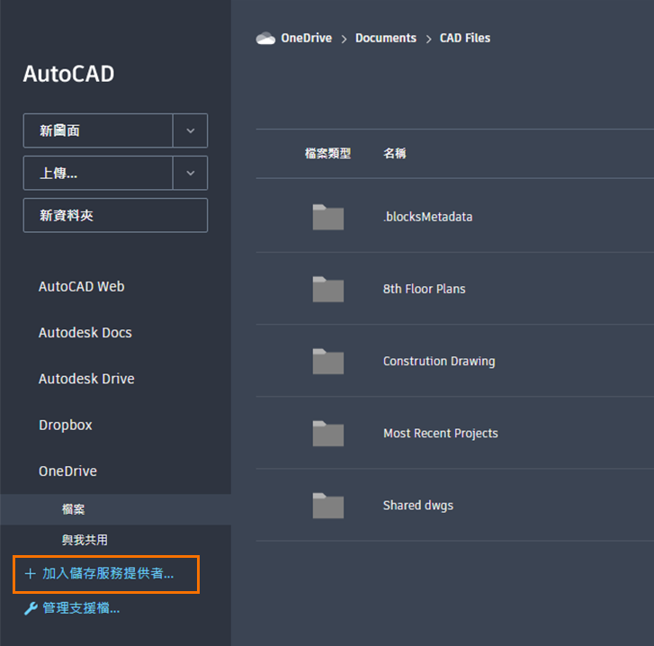Image resolution: width=654 pixels, height=646 pixels.
Task: Open the Most Recent Projects folder name
Action: coord(441,434)
